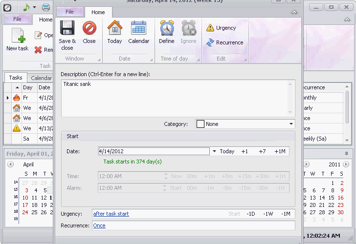Click the Urgency warning icon
The image size is (356, 244).
210,28
